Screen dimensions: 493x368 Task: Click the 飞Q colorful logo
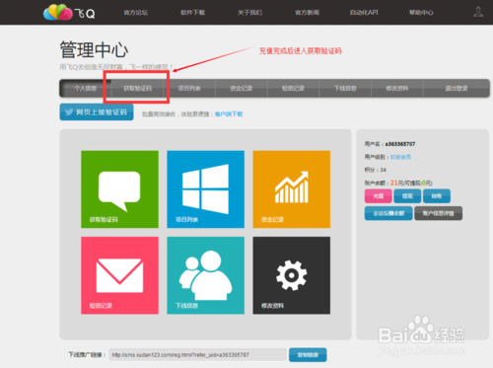[69, 13]
